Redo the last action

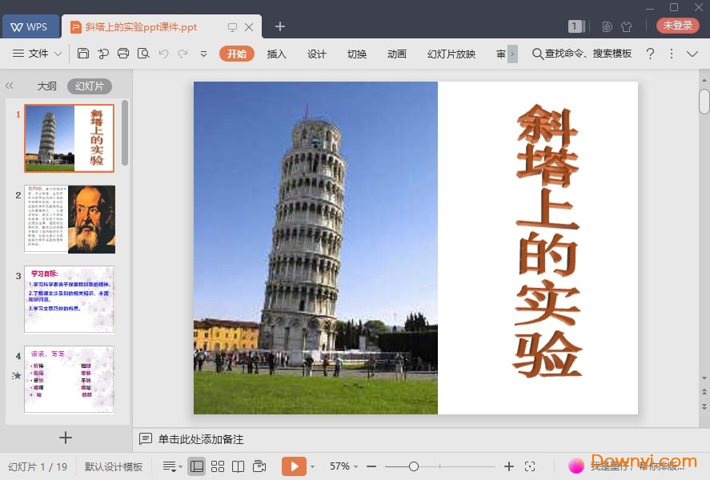[x=183, y=53]
